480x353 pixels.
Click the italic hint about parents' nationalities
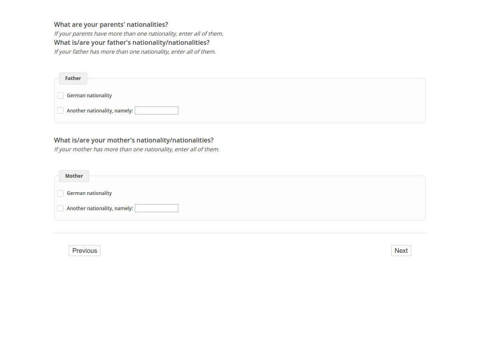[138, 34]
